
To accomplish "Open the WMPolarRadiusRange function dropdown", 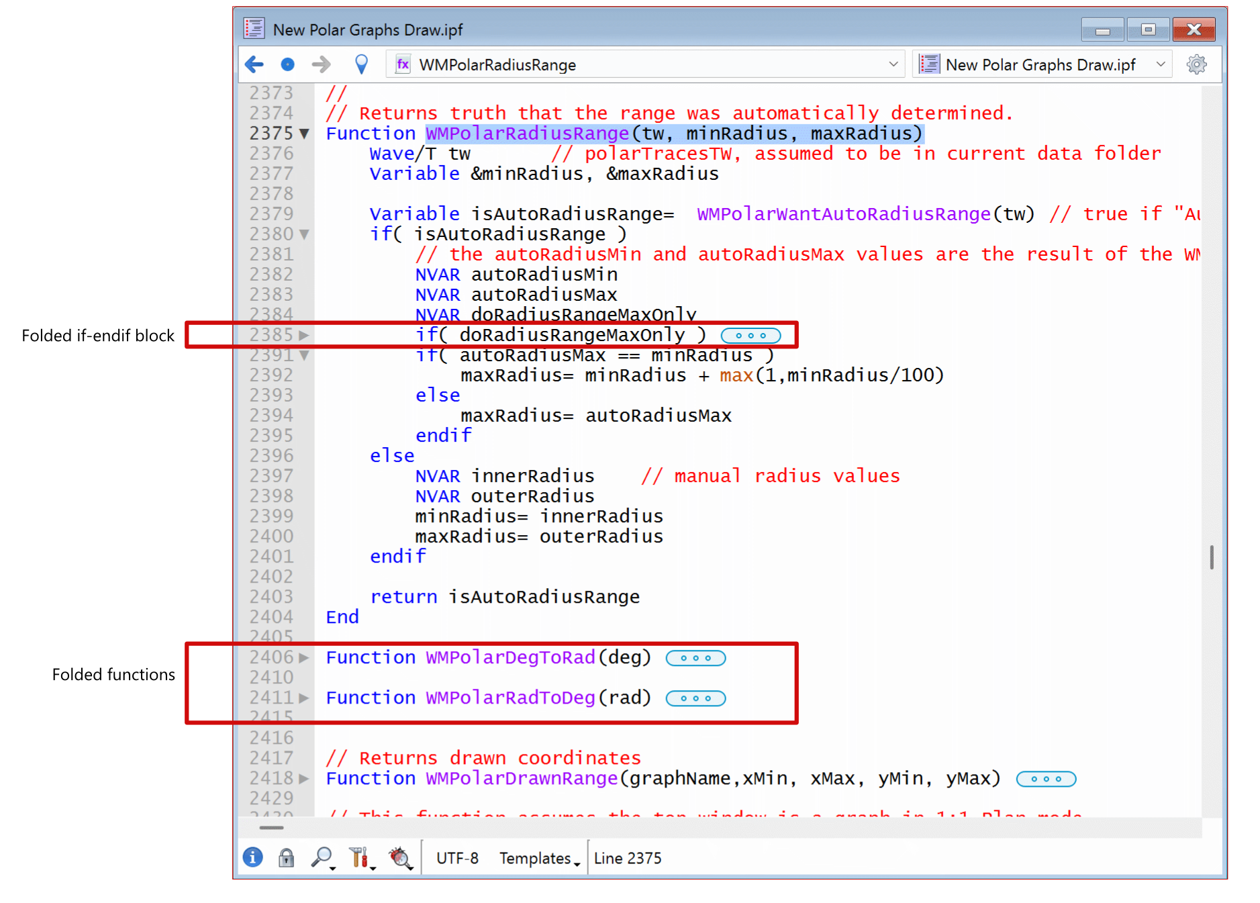I will point(894,64).
